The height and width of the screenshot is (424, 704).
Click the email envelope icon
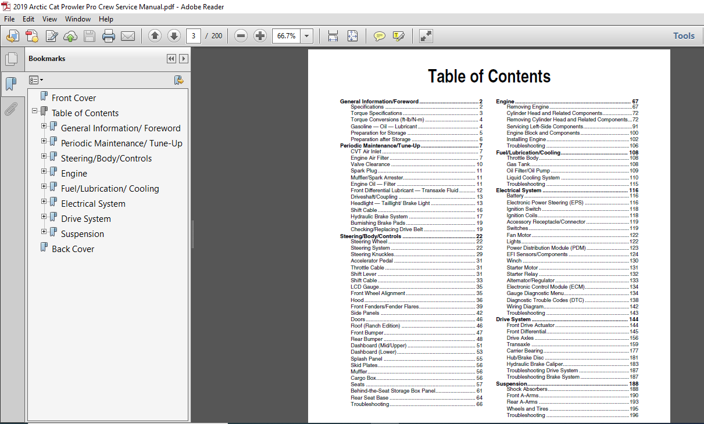(x=128, y=36)
